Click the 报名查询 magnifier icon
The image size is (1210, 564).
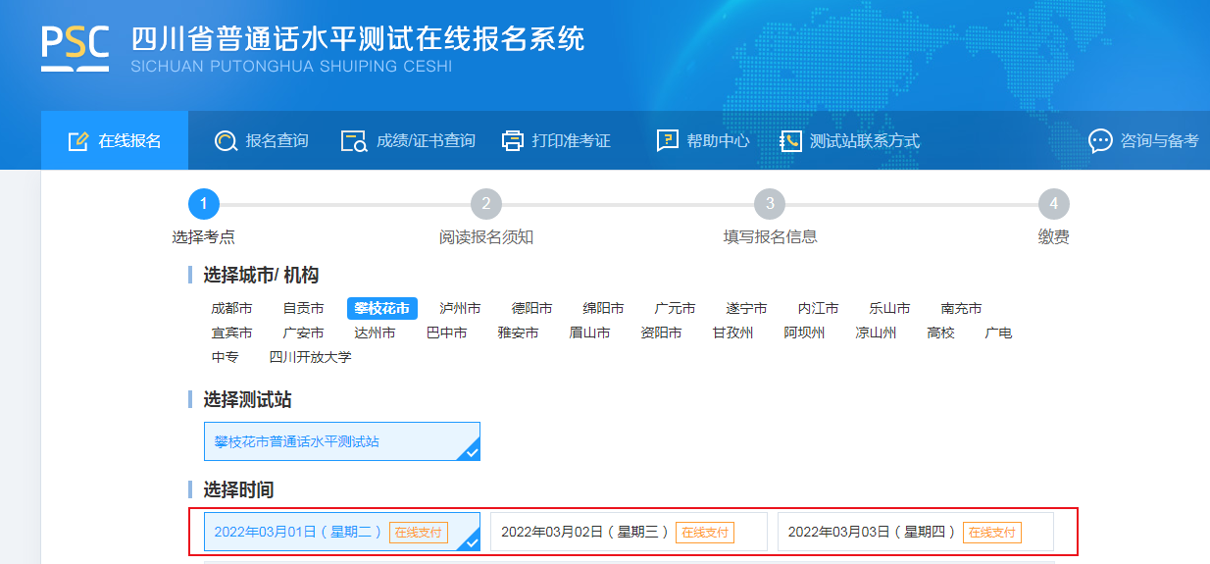coord(226,141)
